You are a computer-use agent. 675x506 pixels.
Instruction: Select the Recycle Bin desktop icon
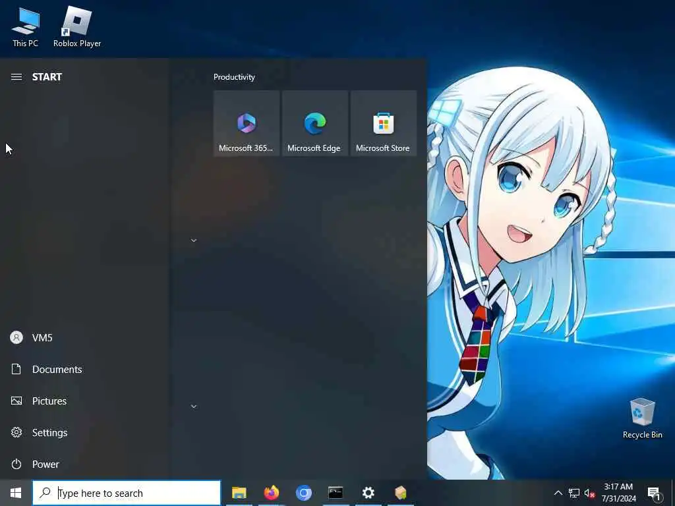(x=642, y=418)
